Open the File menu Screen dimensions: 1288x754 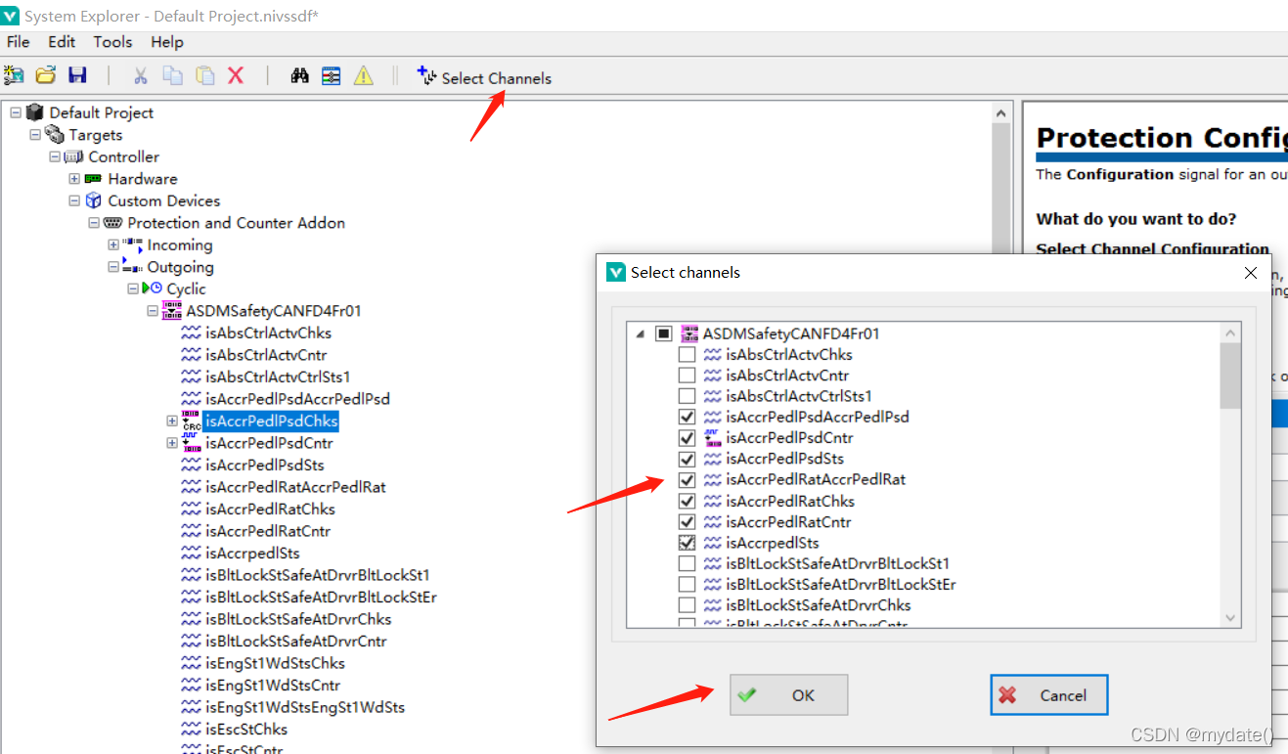pyautogui.click(x=18, y=42)
